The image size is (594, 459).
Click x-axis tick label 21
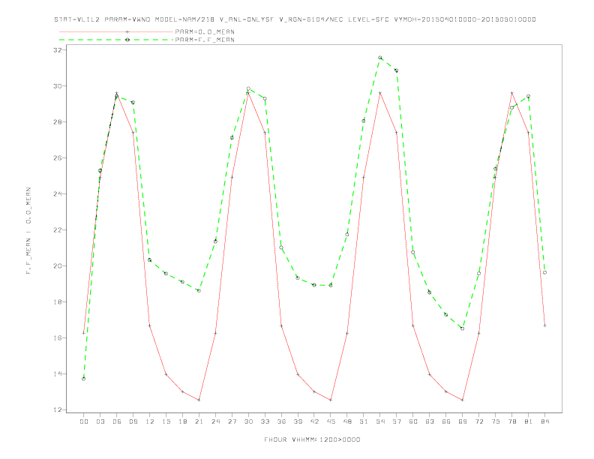coord(199,421)
